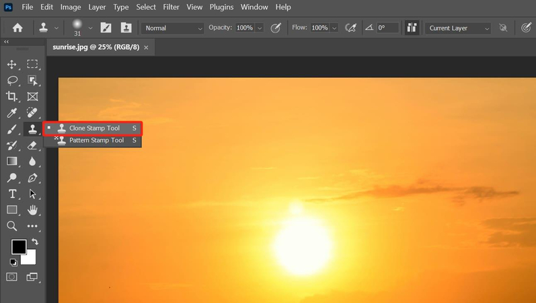Open the Sample dropdown showing Current Layer
Viewport: 536px width, 303px height.
[459, 28]
